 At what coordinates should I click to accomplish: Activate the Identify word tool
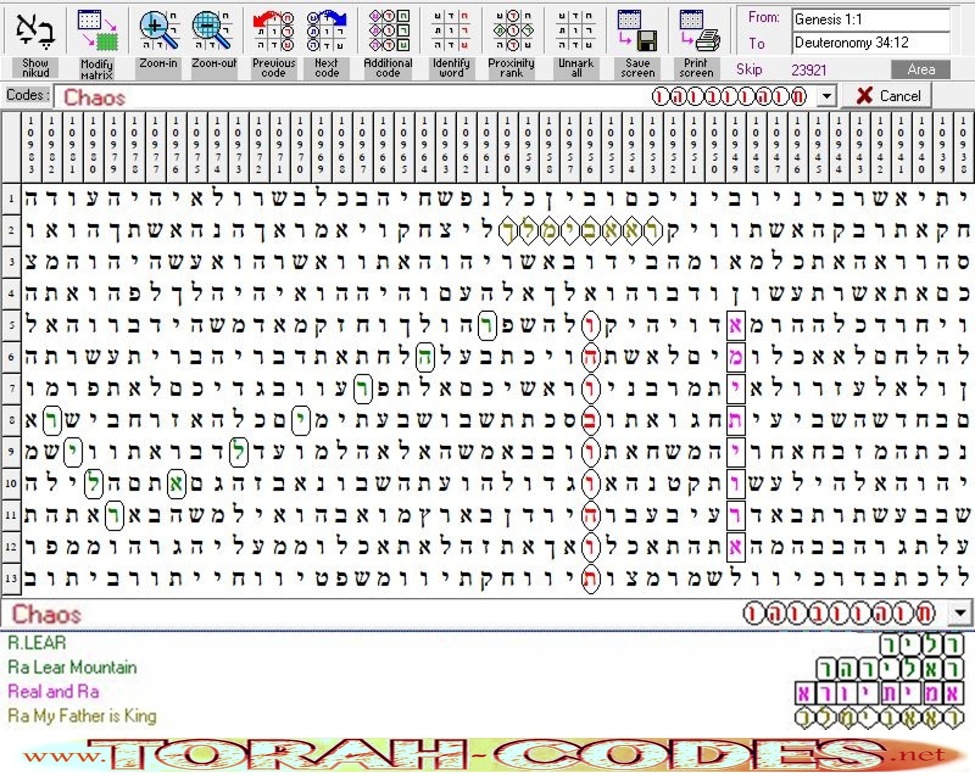[x=451, y=31]
